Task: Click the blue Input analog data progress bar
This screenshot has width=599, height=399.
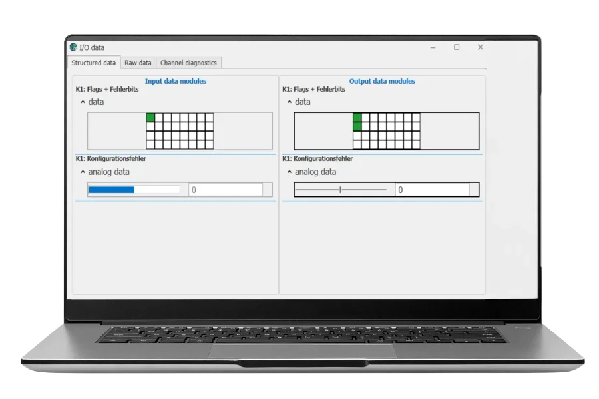Action: pos(134,190)
